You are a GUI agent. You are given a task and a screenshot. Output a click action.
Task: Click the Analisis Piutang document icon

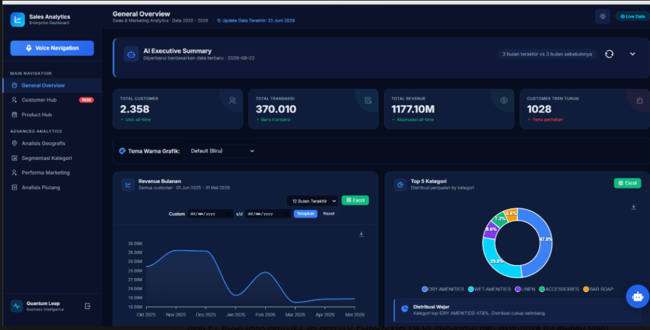tap(14, 188)
